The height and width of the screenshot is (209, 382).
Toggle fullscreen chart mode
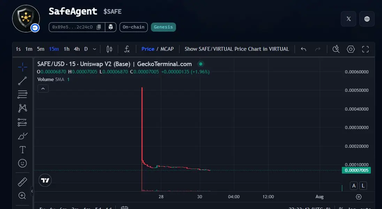365,49
